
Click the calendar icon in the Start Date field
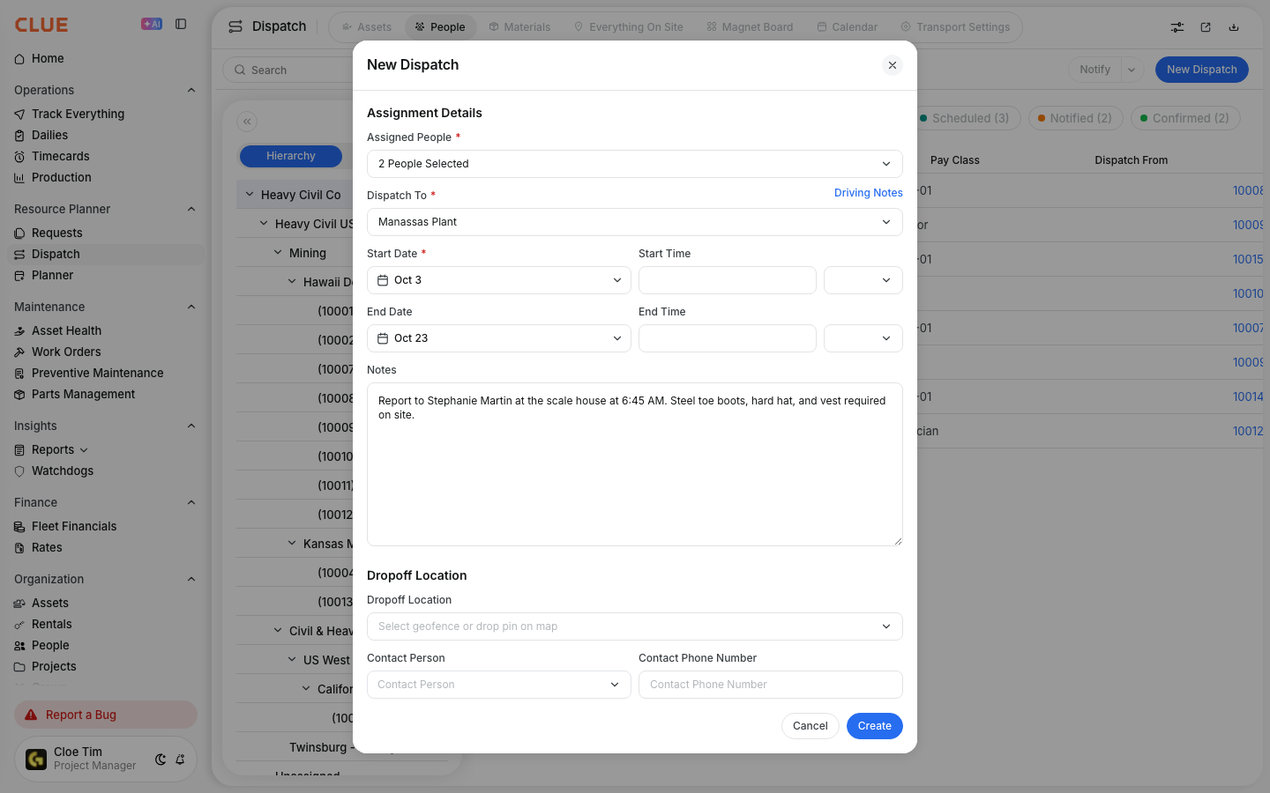point(383,280)
